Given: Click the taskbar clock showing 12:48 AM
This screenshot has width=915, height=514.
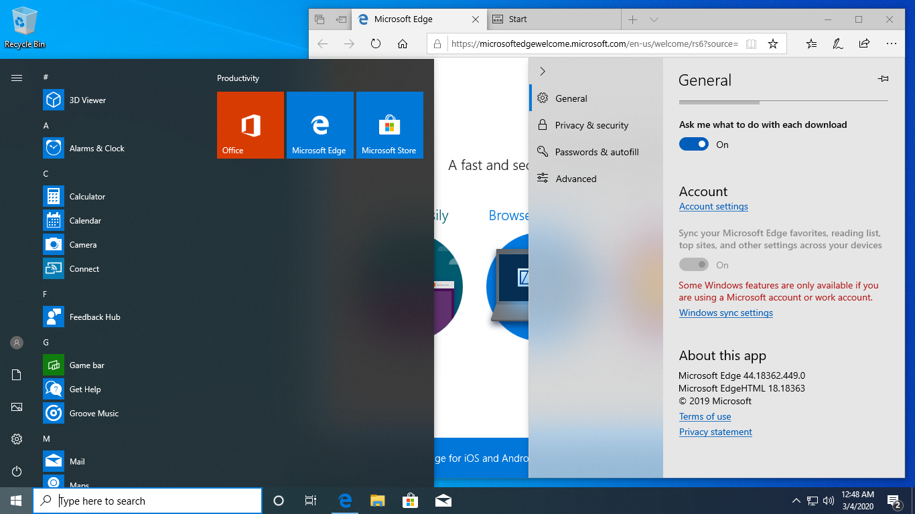Looking at the screenshot, I should [857, 501].
